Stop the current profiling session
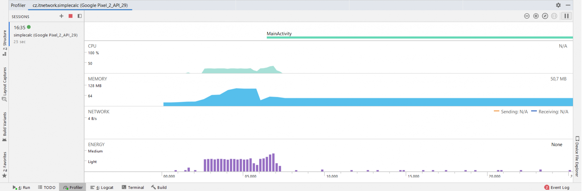 pos(71,16)
